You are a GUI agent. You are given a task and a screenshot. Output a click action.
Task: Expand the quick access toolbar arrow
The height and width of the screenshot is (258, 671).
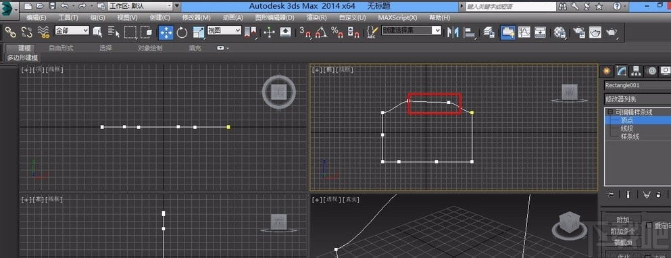coord(177,7)
